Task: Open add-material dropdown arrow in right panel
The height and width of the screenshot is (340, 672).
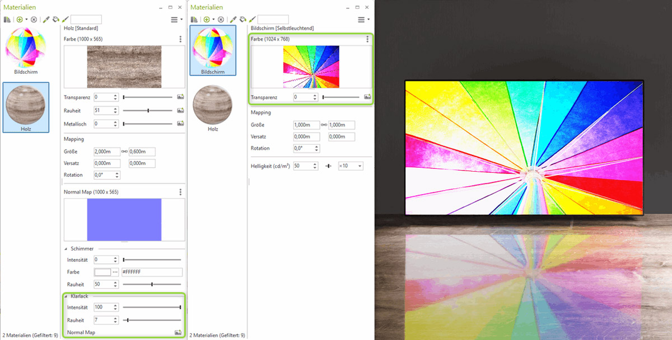Action: [213, 20]
